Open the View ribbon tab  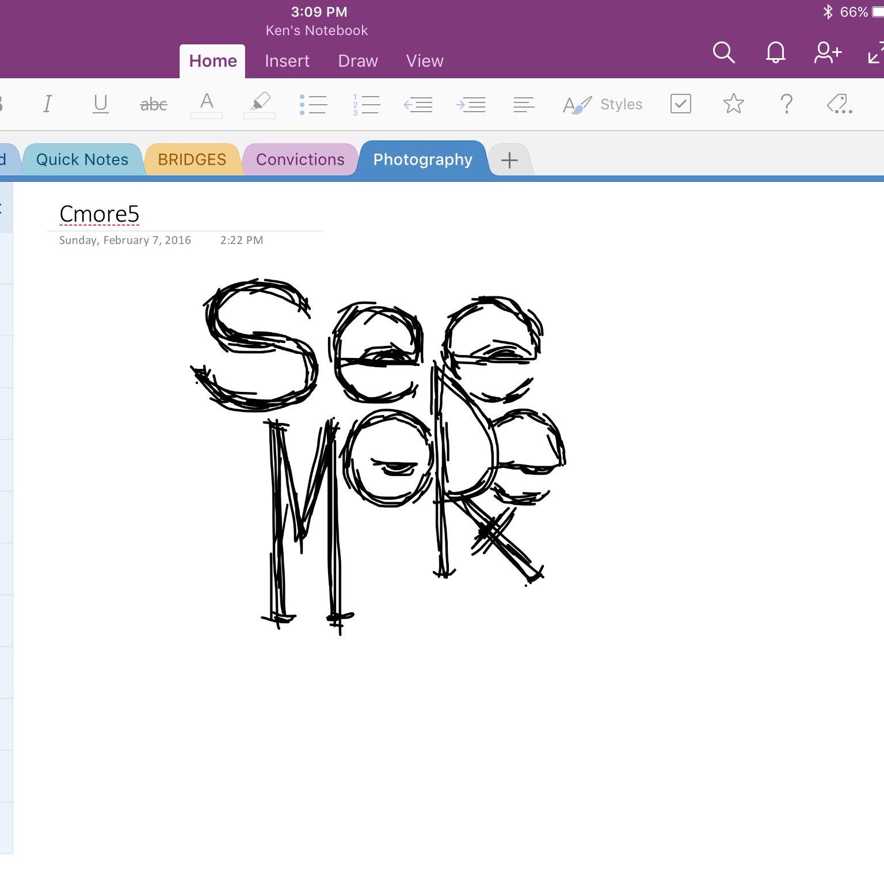point(425,61)
